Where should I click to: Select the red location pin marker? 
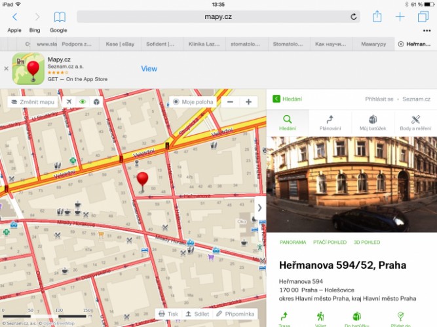(x=142, y=181)
